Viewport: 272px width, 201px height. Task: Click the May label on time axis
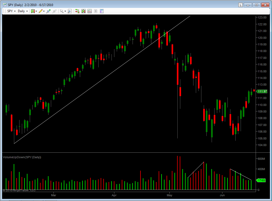coord(169,195)
